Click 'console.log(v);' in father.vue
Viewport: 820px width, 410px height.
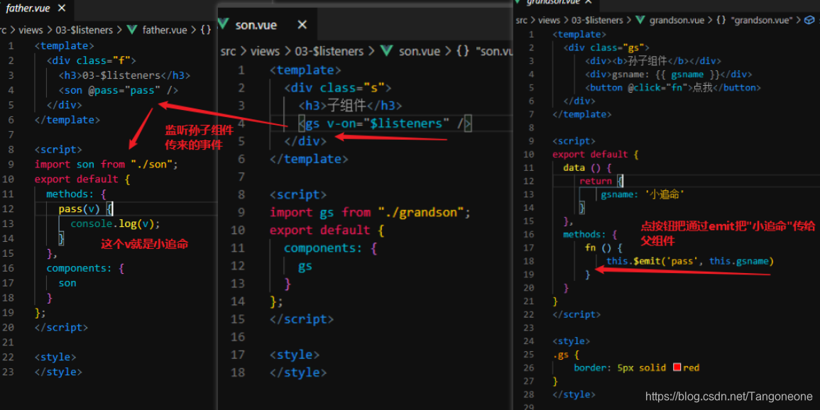coord(115,223)
